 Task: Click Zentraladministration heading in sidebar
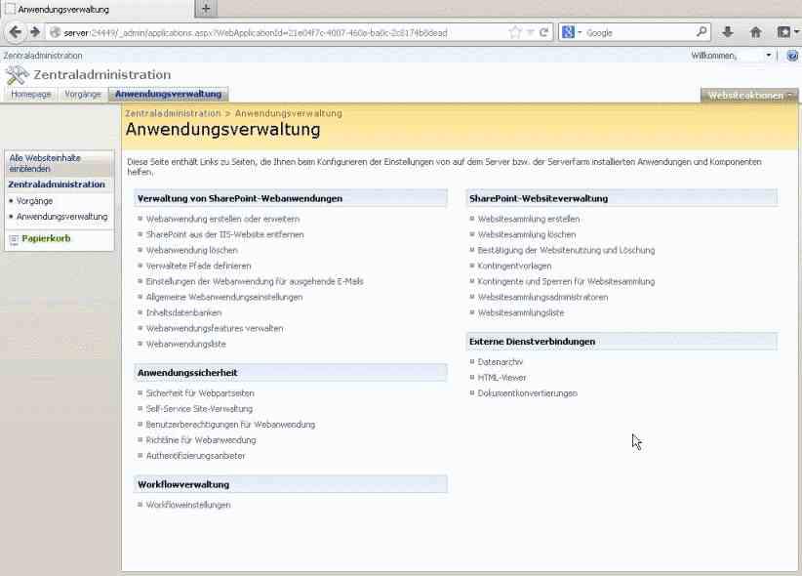pos(57,185)
